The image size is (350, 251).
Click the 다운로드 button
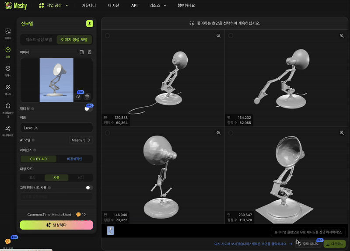334,244
